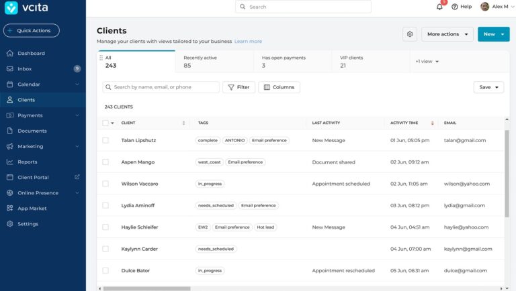This screenshot has width=516, height=291.
Task: Open Documents from the sidebar
Action: click(32, 131)
